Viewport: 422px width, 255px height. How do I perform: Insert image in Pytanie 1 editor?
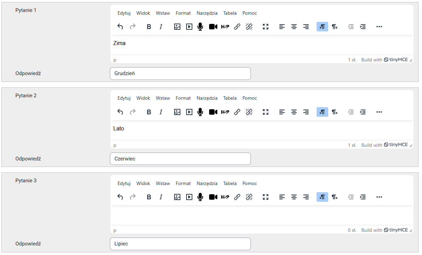tap(177, 27)
